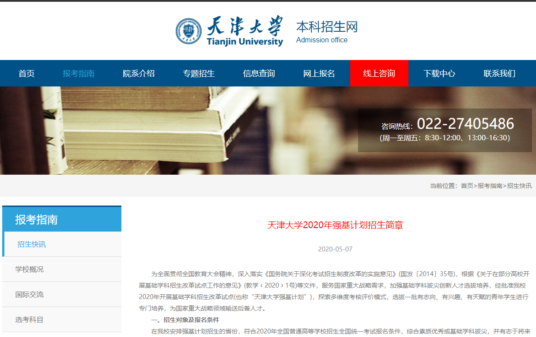Open 国际交流 in the sidebar
This screenshot has width=536, height=337.
coord(62,294)
